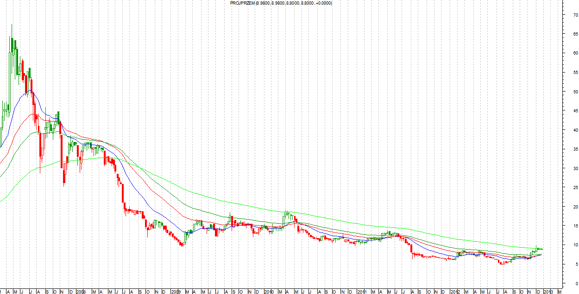
Task: Jump to the 2011 year marker
Action: point(363,292)
